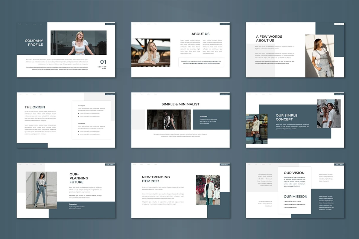The height and width of the screenshot is (239, 359).
Task: Click Data in Company Profile slide menu
Action: click(x=41, y=24)
